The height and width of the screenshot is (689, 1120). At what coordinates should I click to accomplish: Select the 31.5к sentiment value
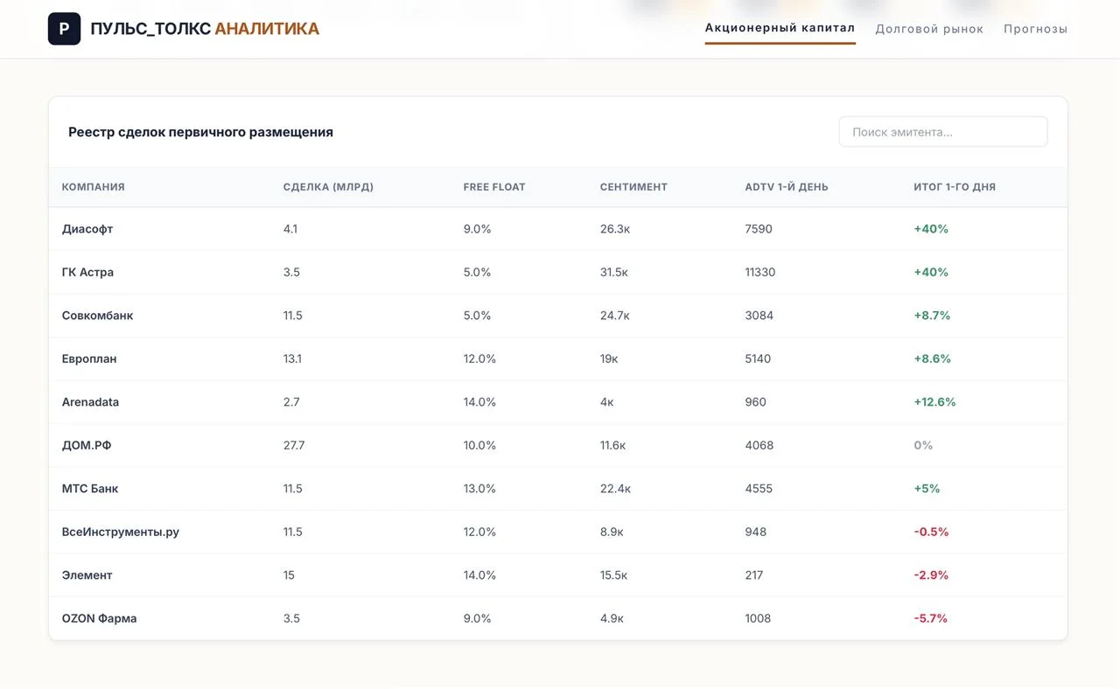(x=614, y=272)
